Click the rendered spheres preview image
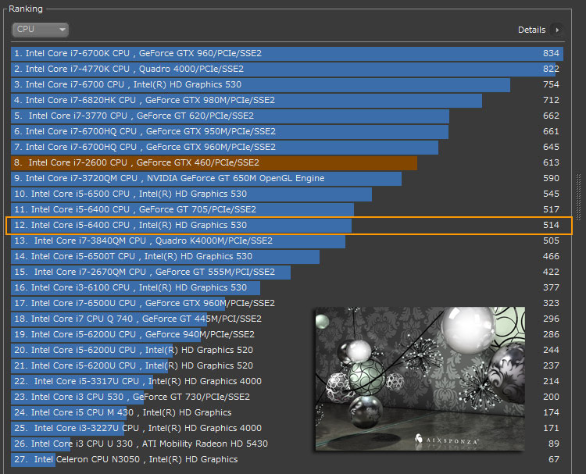 point(419,367)
